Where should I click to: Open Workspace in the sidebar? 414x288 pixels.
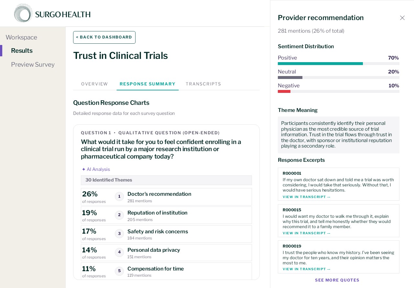[x=21, y=37]
